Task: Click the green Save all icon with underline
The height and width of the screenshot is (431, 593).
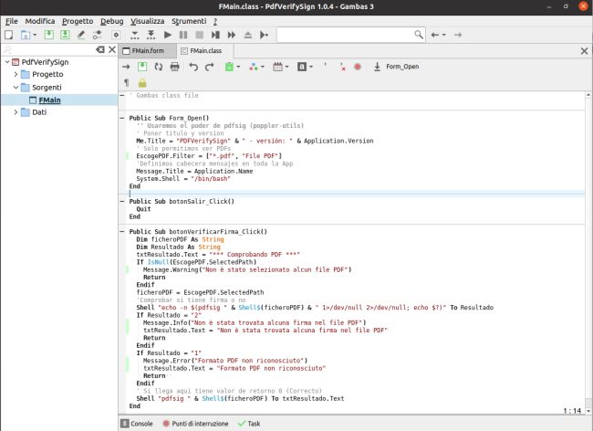Action: [x=65, y=35]
